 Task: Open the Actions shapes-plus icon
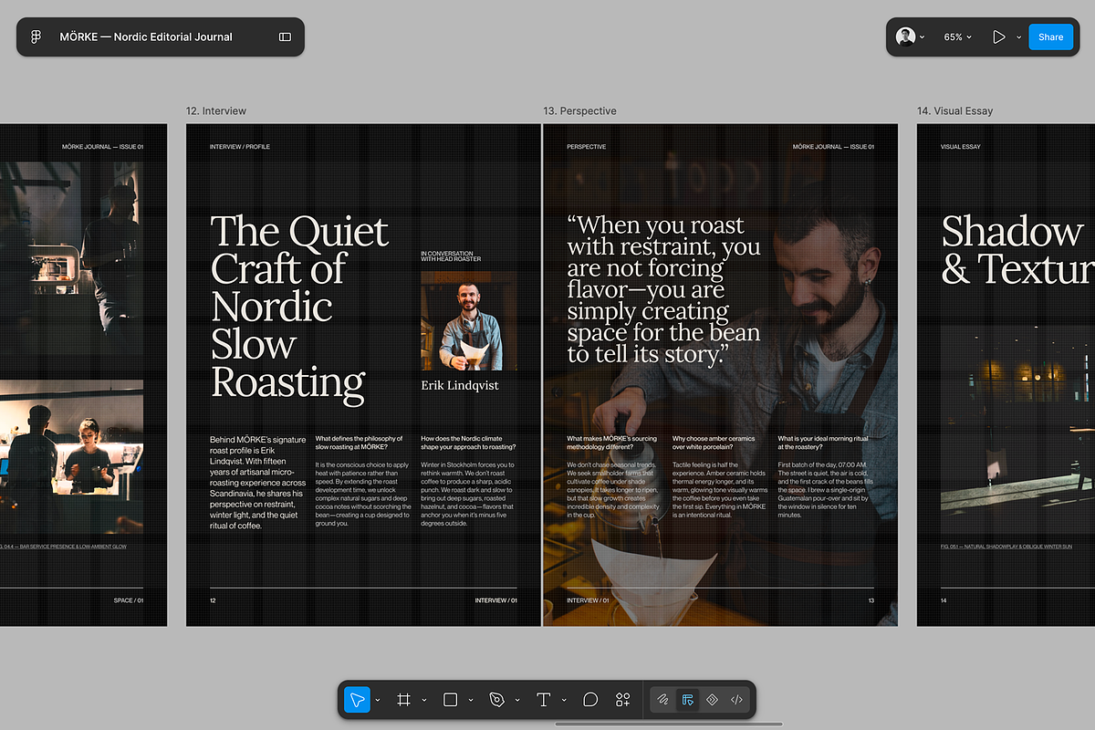click(622, 700)
